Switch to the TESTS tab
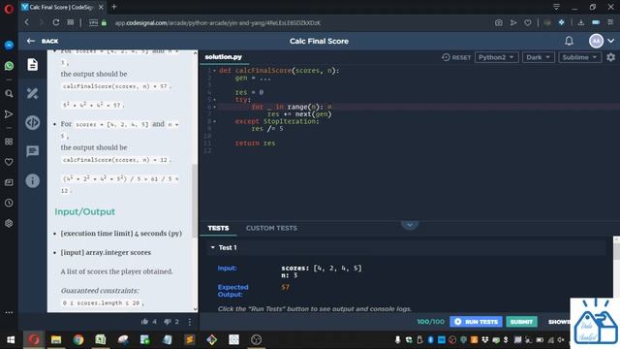 pyautogui.click(x=218, y=228)
